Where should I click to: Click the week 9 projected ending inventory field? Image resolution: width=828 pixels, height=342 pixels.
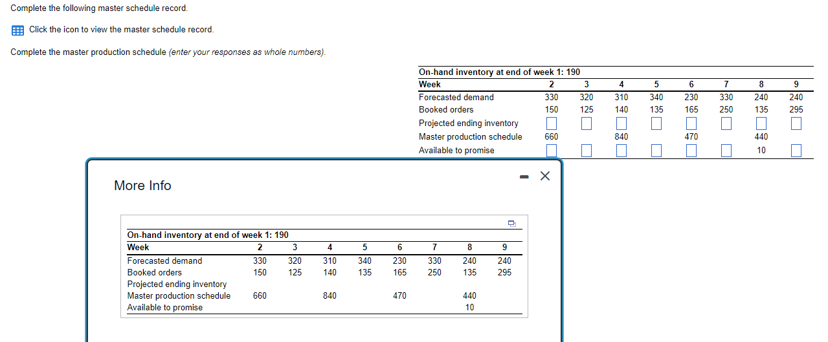[796, 123]
